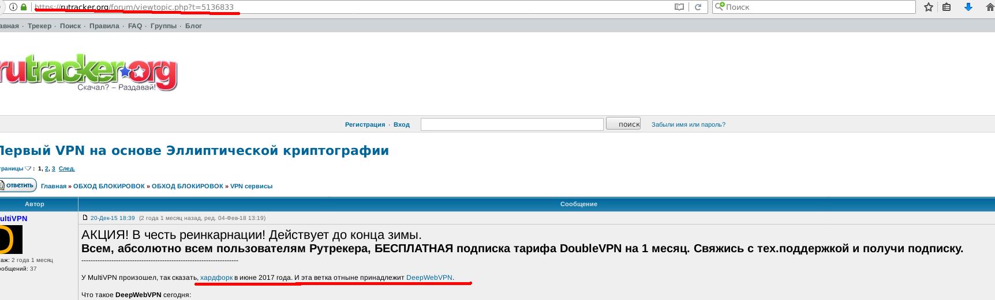Open the DeepWebVPN link in post
The width and height of the screenshot is (995, 300).
click(429, 278)
